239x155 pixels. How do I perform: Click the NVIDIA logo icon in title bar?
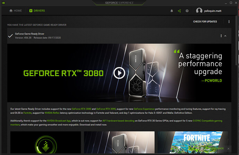coord(3,3)
